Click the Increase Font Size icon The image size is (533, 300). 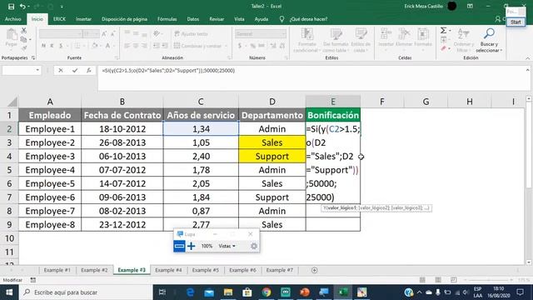click(x=104, y=33)
